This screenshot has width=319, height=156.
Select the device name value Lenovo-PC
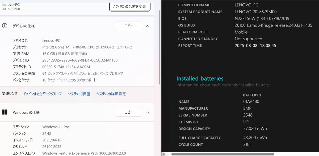point(51,41)
